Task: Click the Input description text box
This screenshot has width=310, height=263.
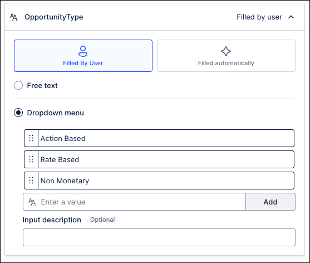Action: coord(159,237)
